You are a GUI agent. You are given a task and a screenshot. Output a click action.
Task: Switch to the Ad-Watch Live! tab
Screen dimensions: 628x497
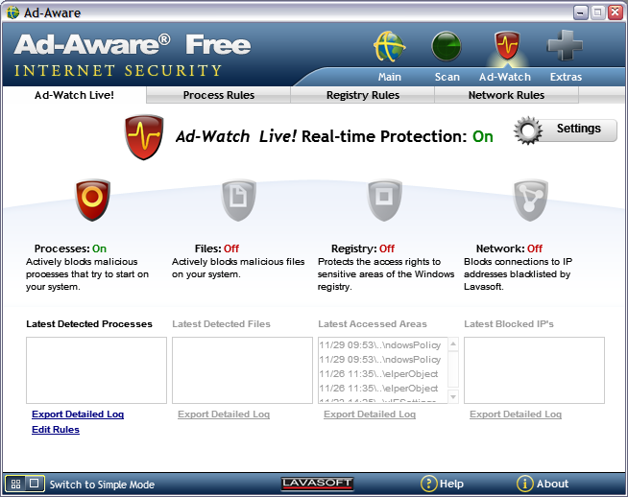point(74,95)
